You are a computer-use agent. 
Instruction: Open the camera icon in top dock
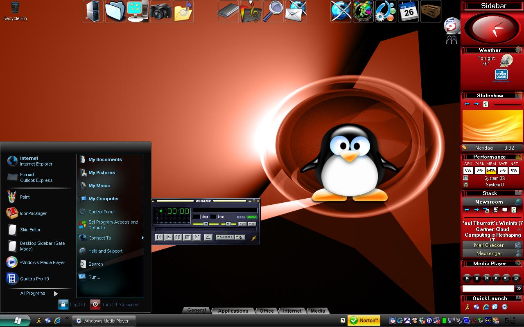click(x=160, y=11)
